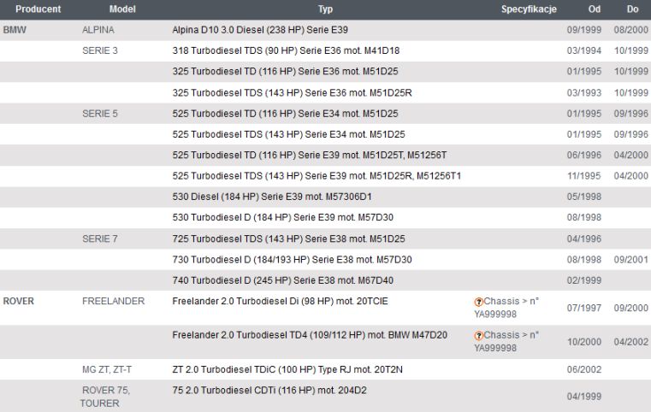The image size is (651, 412).
Task: Click the Do column header
Action: pyautogui.click(x=632, y=9)
